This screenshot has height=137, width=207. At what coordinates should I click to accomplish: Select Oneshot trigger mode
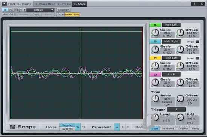coord(183,129)
